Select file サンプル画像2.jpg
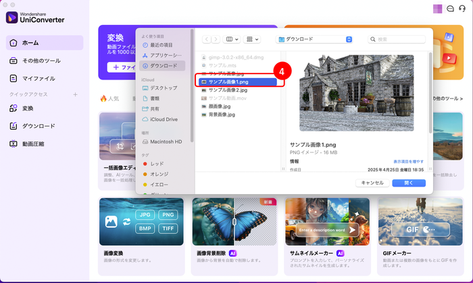Screen dimensions: 473x283 click(x=238, y=90)
